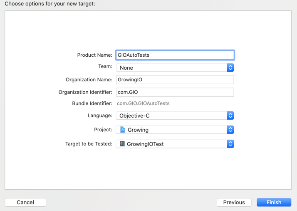Click the Growing project file icon
Screen dimensions: 297x211
point(123,130)
